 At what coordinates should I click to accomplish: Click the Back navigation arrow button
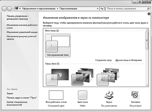4,9
